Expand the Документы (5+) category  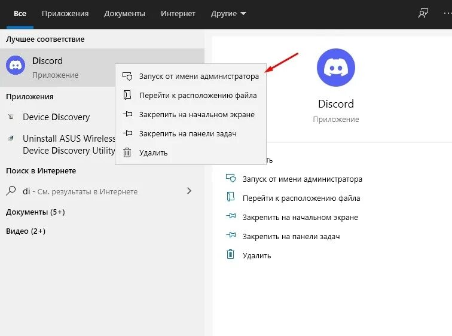coord(35,212)
